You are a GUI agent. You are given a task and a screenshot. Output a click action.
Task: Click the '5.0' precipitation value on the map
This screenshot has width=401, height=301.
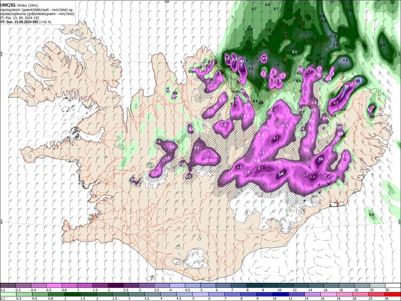[347, 86]
